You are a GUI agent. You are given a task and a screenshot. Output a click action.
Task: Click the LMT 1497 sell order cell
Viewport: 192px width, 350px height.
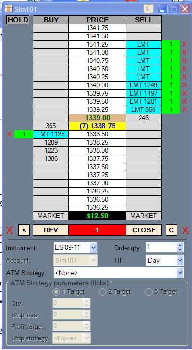144,93
